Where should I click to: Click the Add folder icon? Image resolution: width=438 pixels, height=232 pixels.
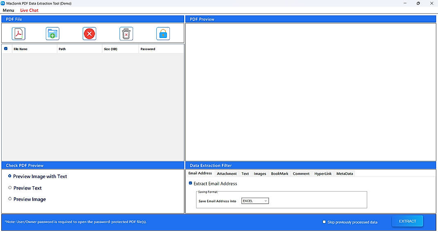tap(52, 34)
